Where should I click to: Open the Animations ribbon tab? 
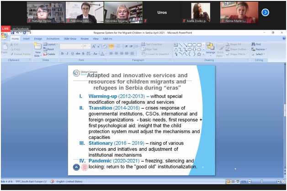(x=53, y=39)
